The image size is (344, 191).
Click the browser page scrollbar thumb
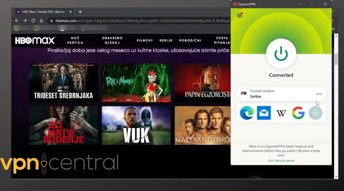[336, 59]
